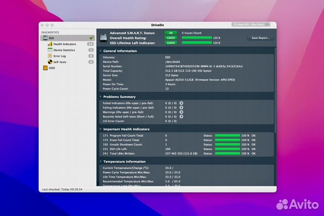Click the Last checked status bar text
Screen dimensions: 324x216
(x=62, y=189)
